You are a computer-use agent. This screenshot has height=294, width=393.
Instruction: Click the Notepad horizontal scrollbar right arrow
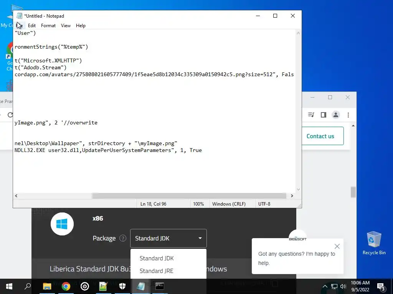click(292, 196)
